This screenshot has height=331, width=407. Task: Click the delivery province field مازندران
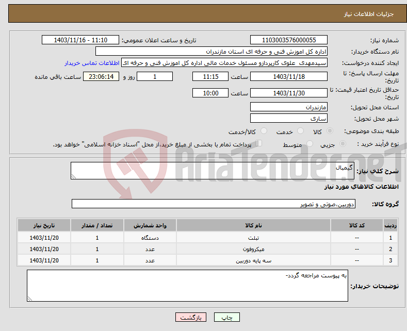[x=289, y=107]
